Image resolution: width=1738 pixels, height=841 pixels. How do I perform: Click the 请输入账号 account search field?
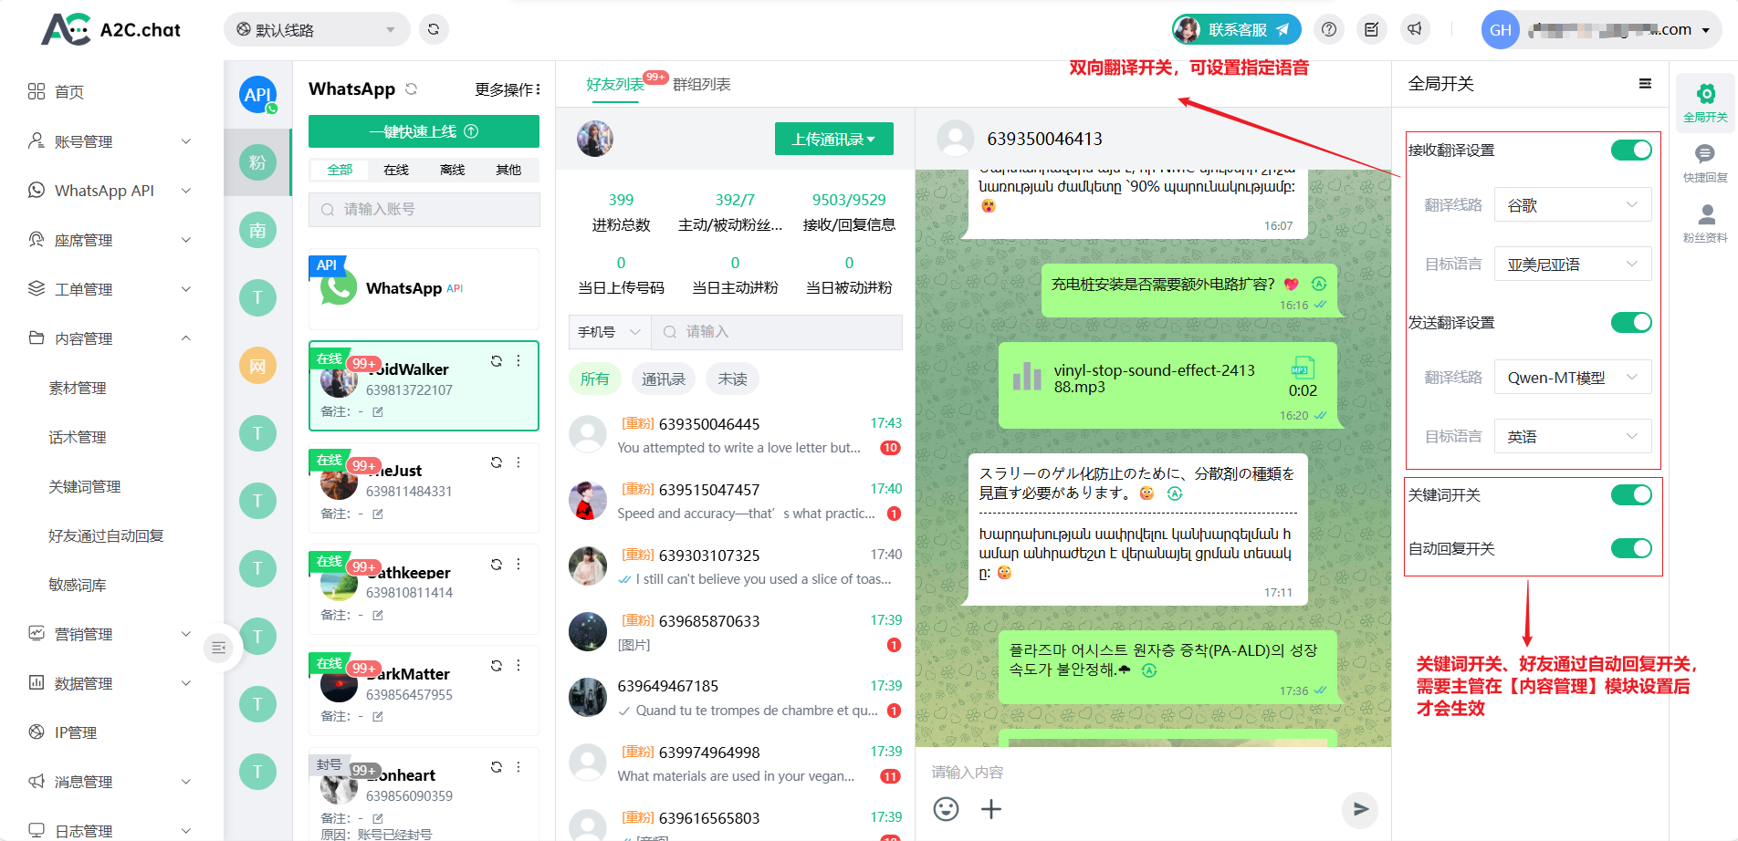(424, 210)
